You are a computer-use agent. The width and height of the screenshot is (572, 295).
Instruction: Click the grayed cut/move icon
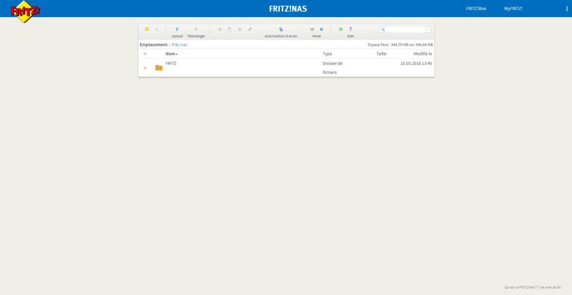(219, 29)
